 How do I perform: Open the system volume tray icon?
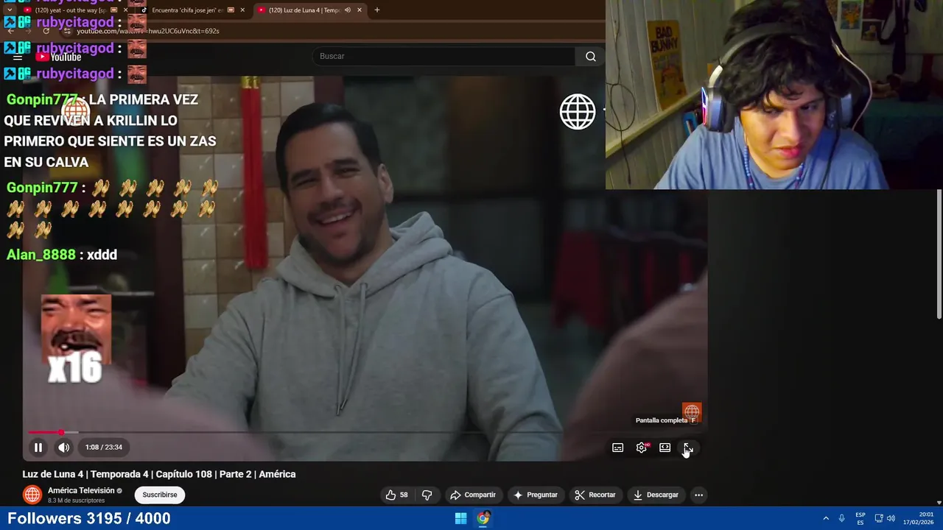(x=891, y=518)
